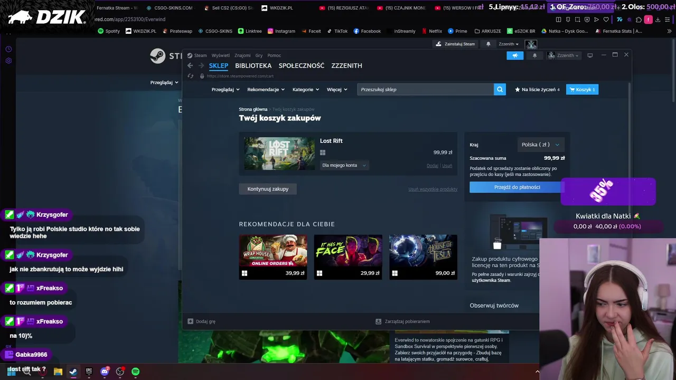
Task: Click the Steam logo menu icon
Action: coord(190,55)
